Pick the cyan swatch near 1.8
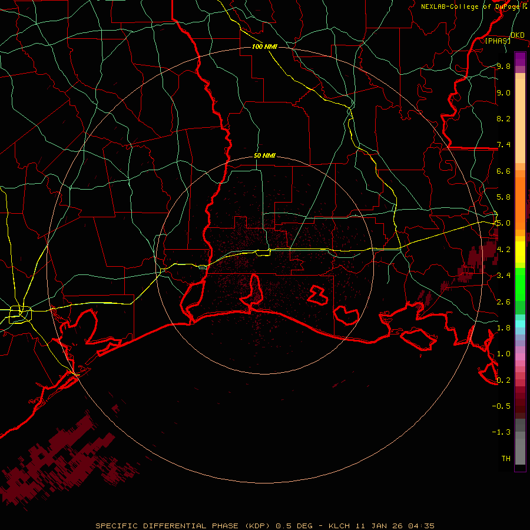Screen dimensions: 530x530 [520, 324]
